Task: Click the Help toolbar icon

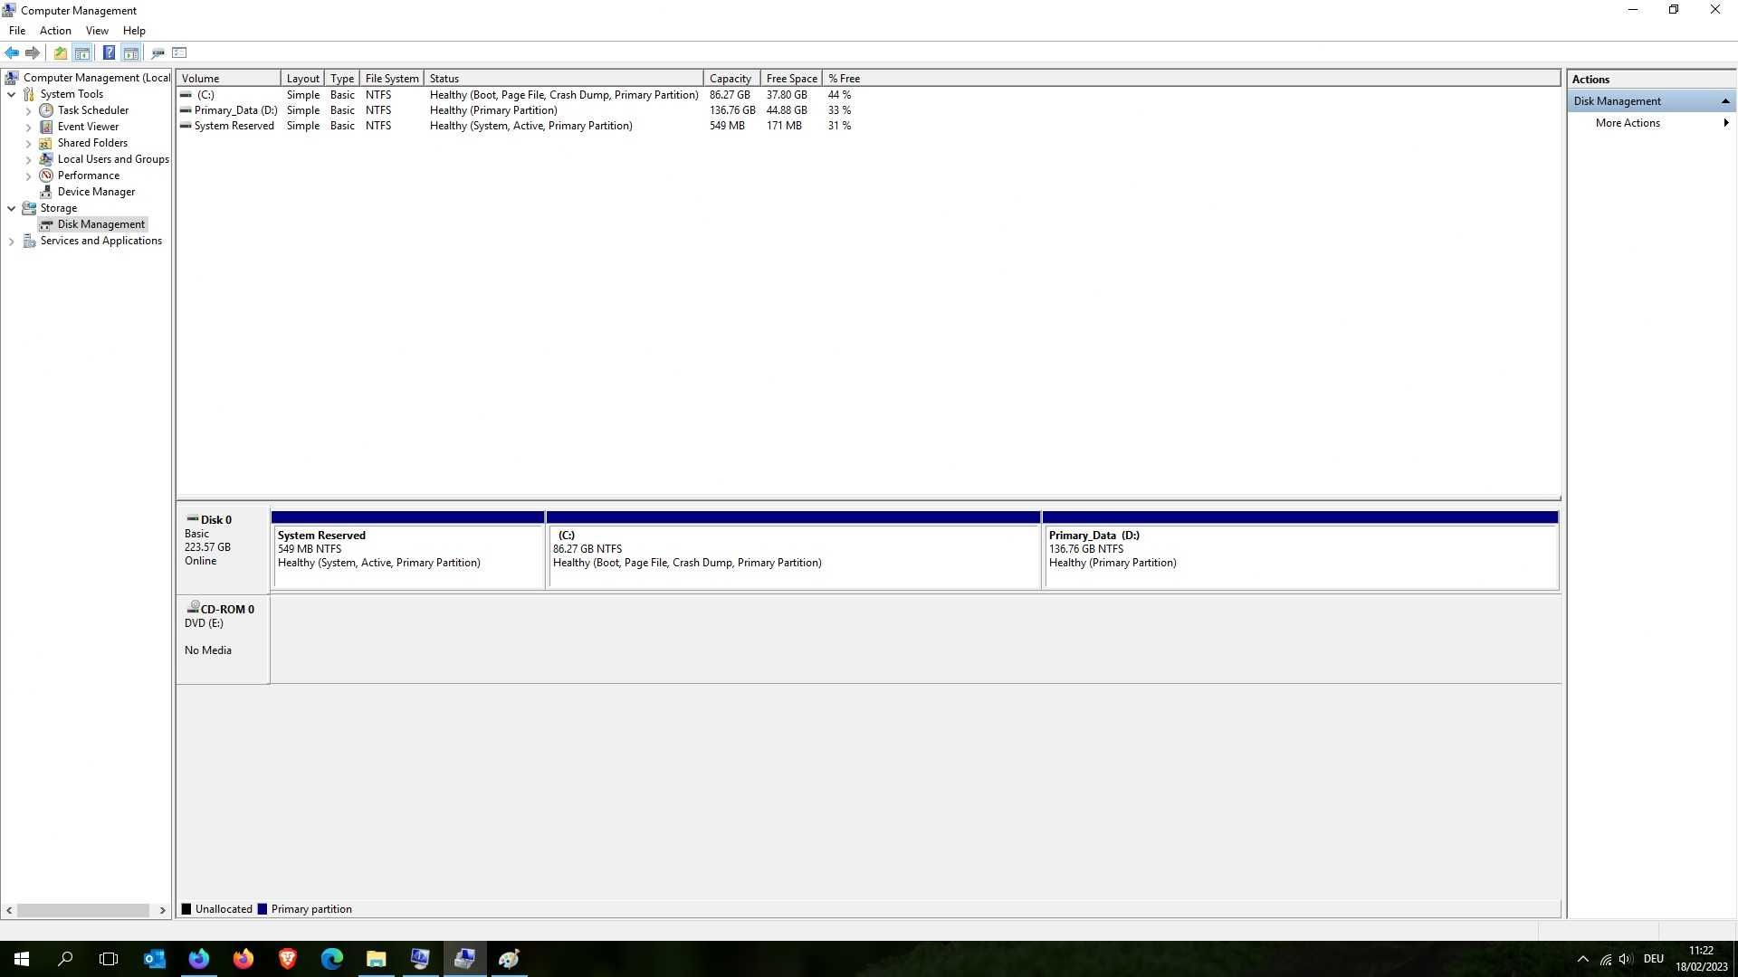Action: pos(108,52)
